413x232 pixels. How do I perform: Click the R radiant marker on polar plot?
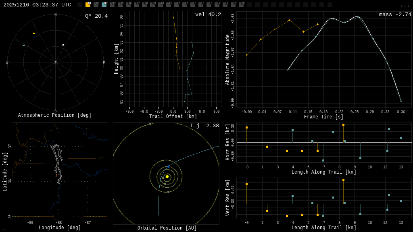[63, 46]
